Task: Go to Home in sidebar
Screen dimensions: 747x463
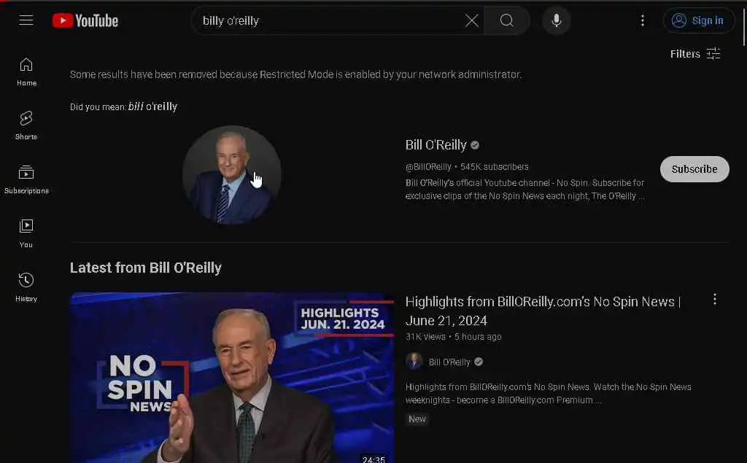Action: [x=26, y=72]
